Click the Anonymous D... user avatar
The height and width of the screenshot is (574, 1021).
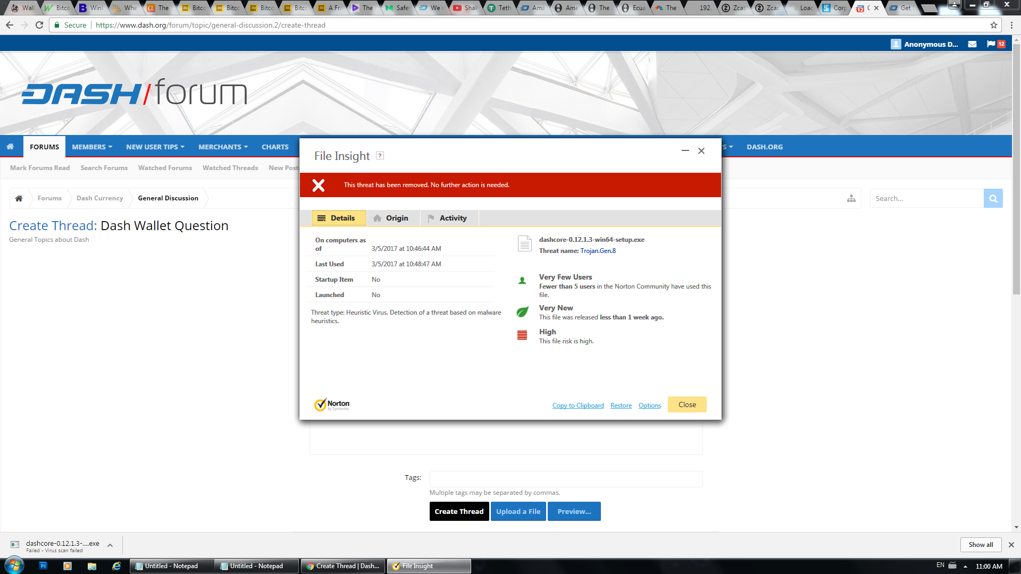tap(896, 44)
